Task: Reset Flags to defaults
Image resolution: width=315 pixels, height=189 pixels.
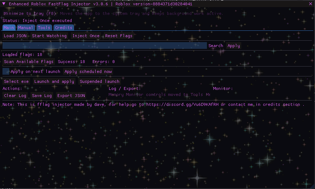Action: click(119, 36)
